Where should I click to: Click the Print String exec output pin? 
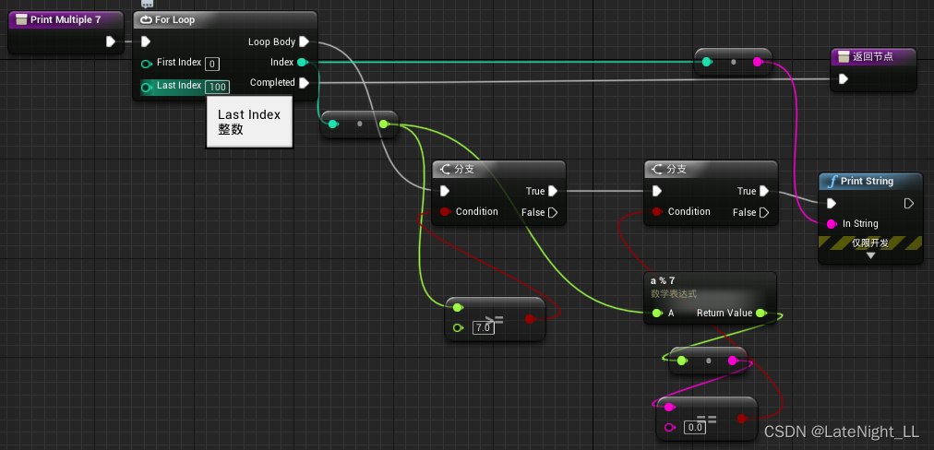click(x=908, y=204)
